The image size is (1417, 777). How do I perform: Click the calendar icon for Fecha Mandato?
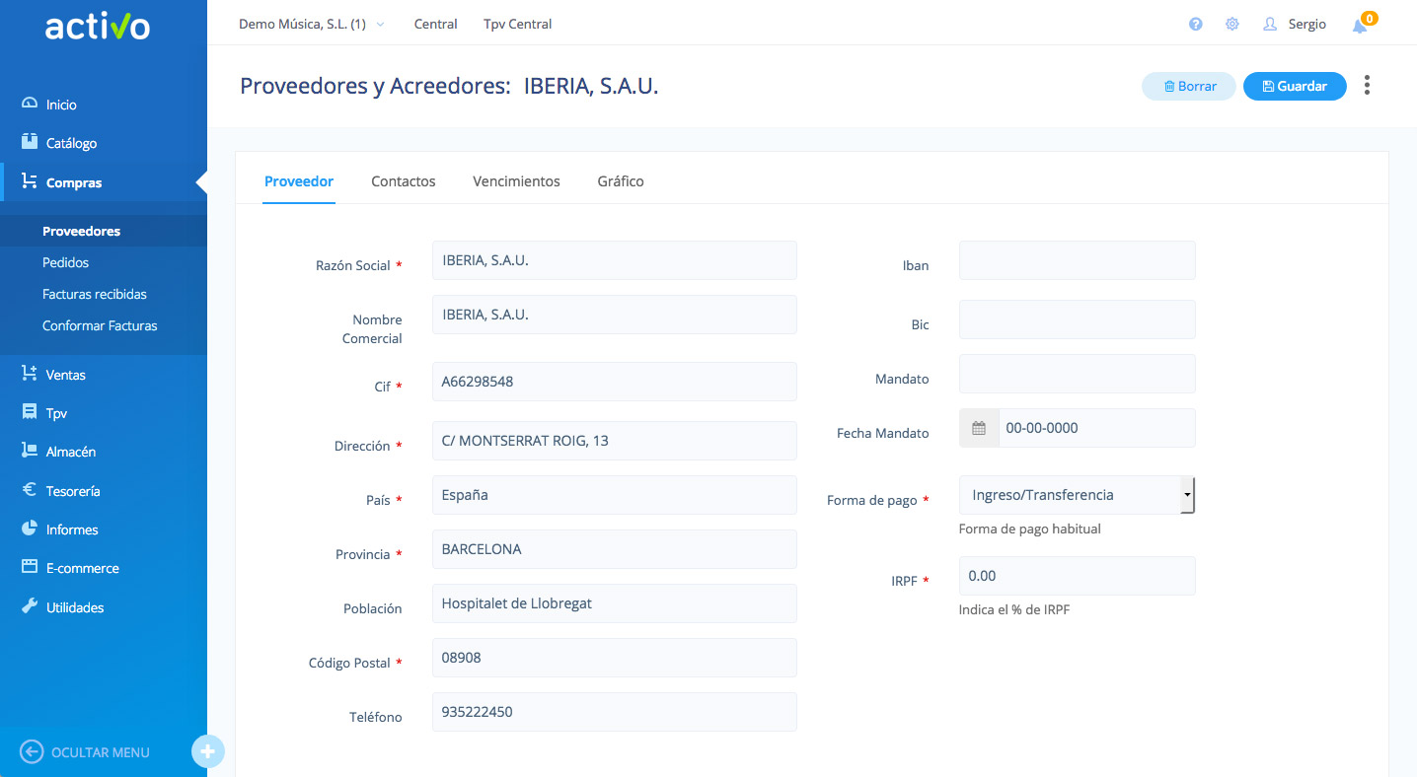pos(979,428)
